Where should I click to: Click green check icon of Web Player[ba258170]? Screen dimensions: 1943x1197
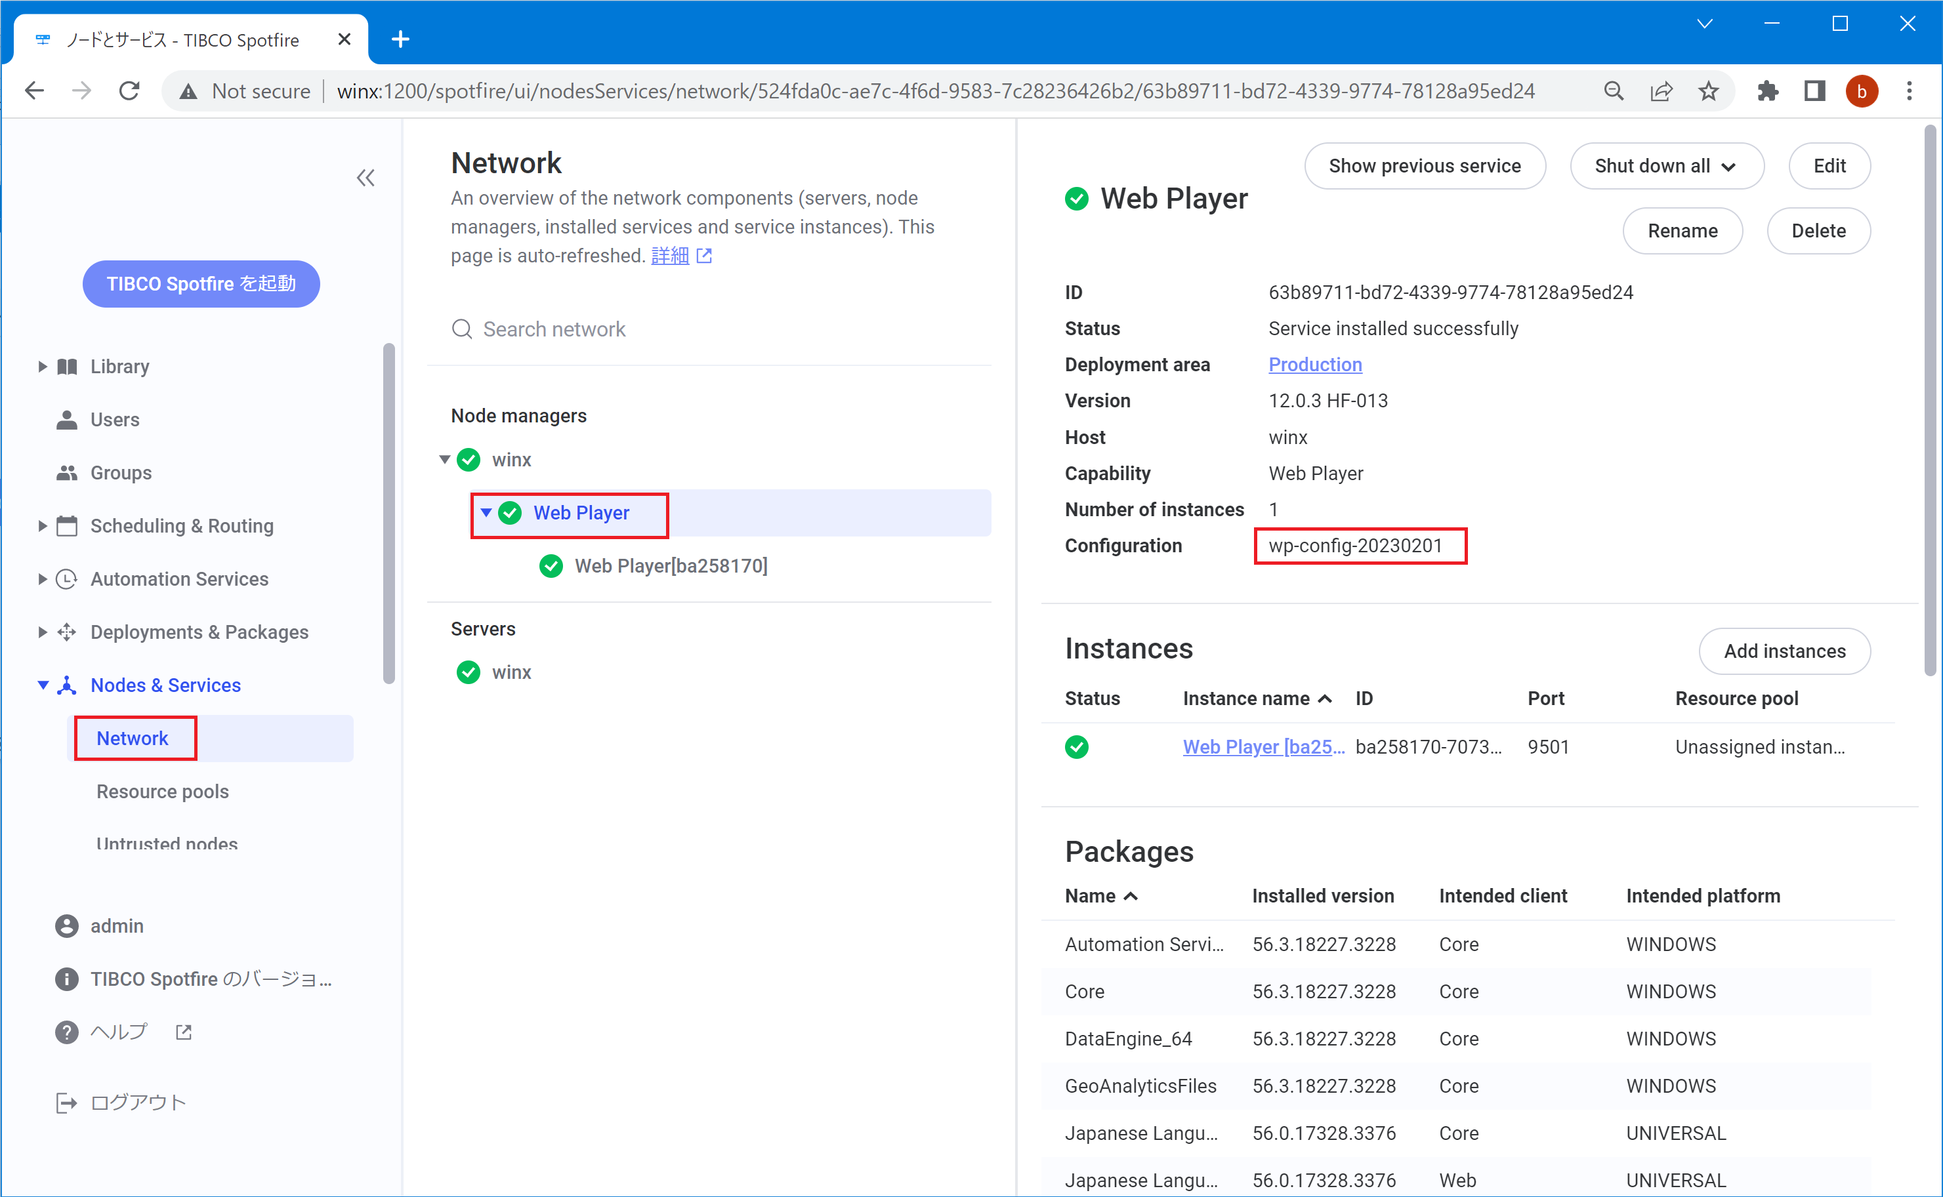551,566
